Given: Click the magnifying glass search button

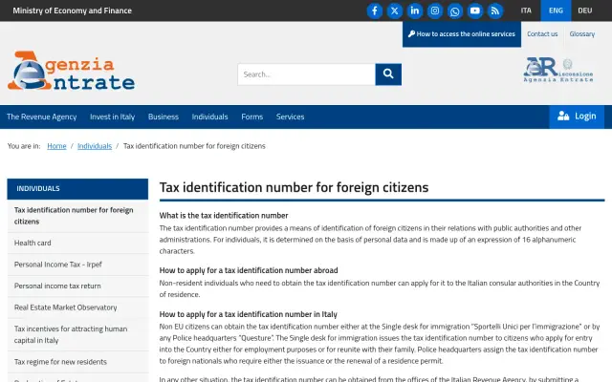Looking at the screenshot, I should (x=388, y=74).
